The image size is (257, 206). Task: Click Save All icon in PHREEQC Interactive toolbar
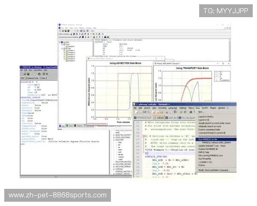[69, 31]
